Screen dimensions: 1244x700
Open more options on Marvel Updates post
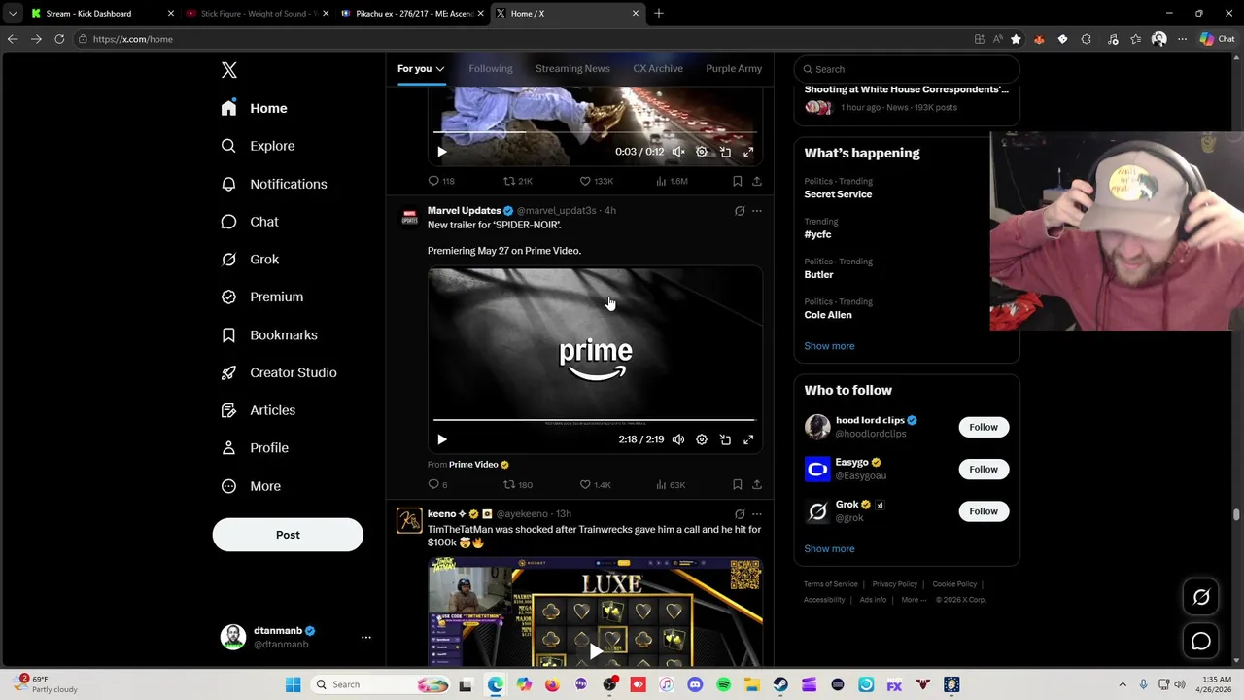click(757, 211)
